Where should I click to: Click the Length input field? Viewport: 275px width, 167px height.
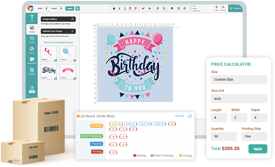click(219, 118)
